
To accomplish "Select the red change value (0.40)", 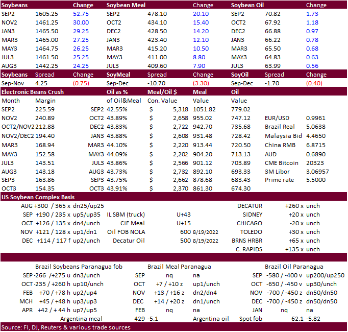I will point(314,83).
